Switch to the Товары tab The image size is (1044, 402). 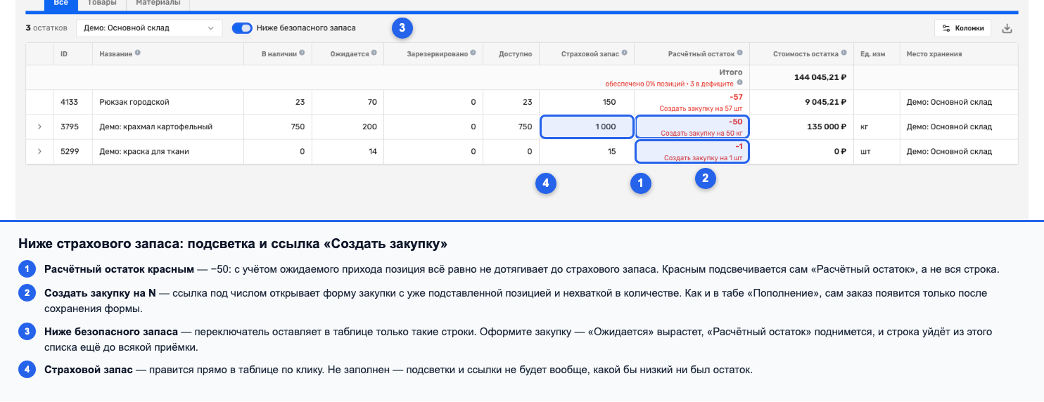coord(102,4)
